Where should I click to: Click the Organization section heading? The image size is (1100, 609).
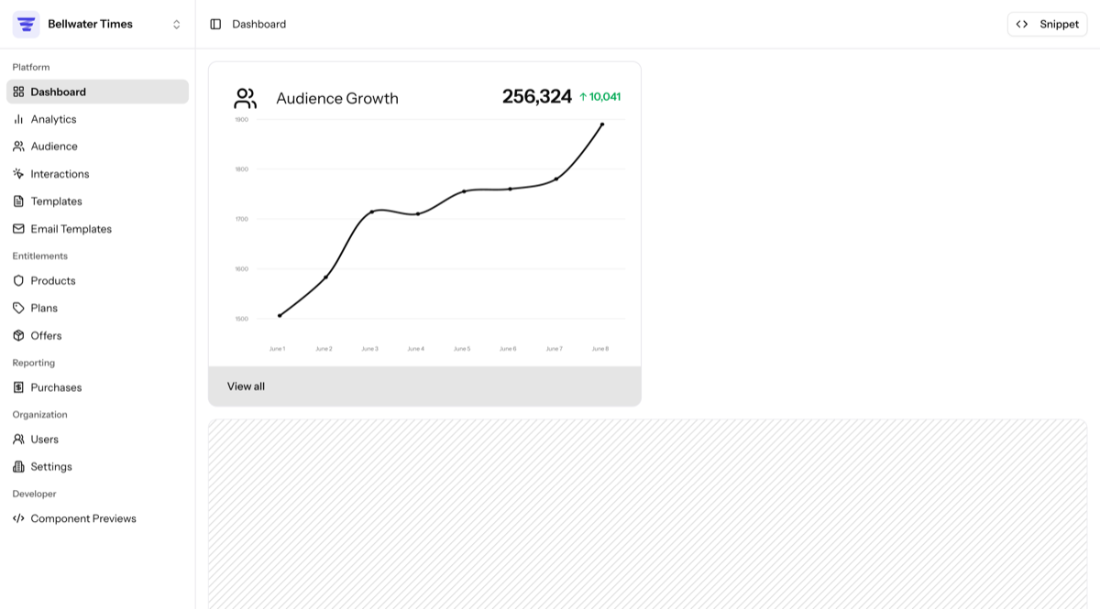(40, 414)
